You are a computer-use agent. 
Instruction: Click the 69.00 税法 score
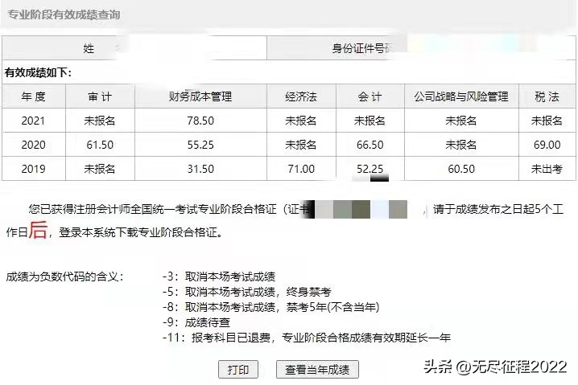click(x=547, y=145)
